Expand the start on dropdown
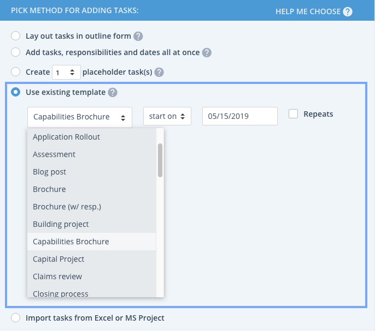 (x=167, y=116)
